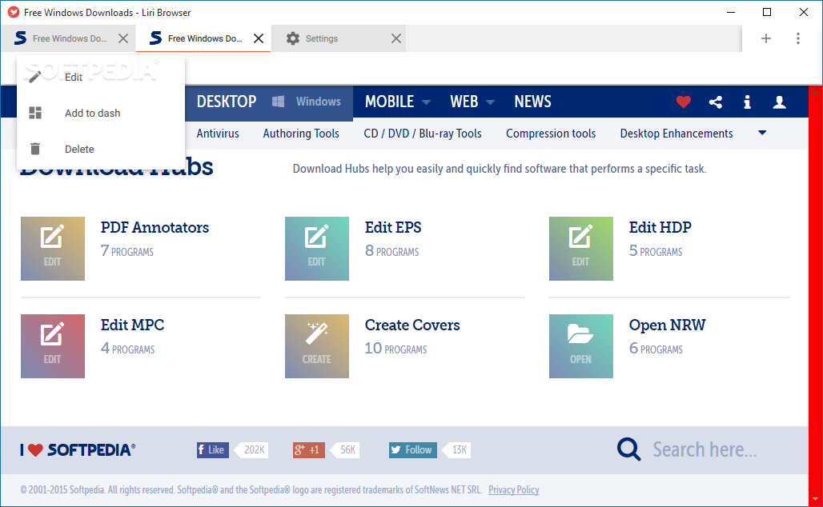
Task: Click the pencil Edit icon in context menu
Action: tap(35, 77)
